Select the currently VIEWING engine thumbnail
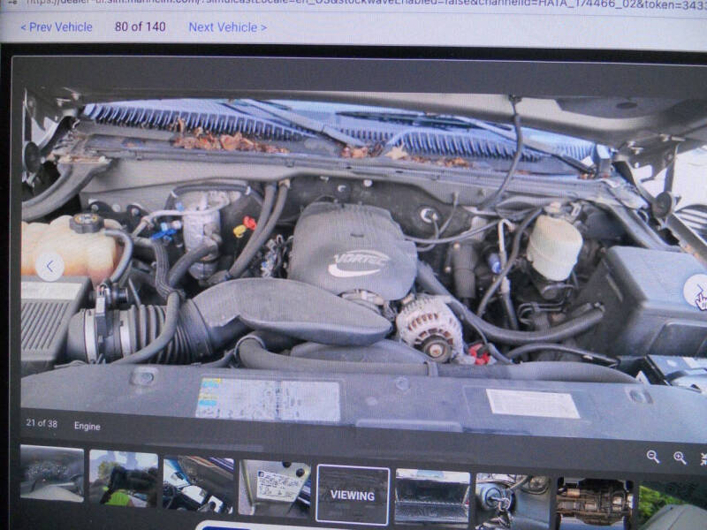Viewport: 707px width, 530px height. [353, 495]
